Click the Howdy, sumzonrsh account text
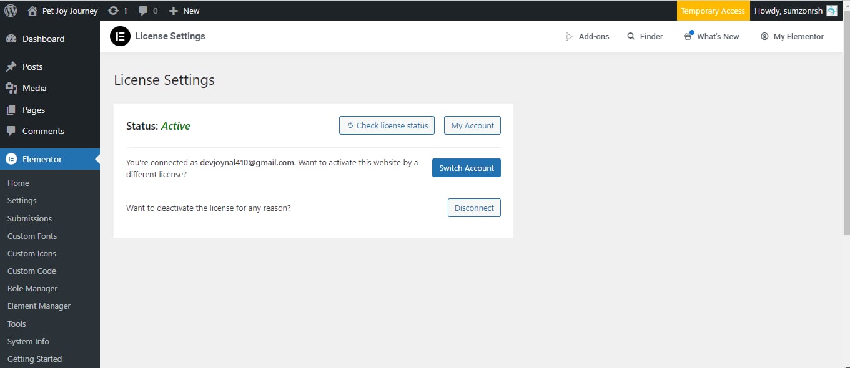This screenshot has height=368, width=850. click(x=788, y=11)
